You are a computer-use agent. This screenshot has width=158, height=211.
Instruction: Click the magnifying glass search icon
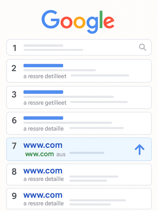[142, 47]
